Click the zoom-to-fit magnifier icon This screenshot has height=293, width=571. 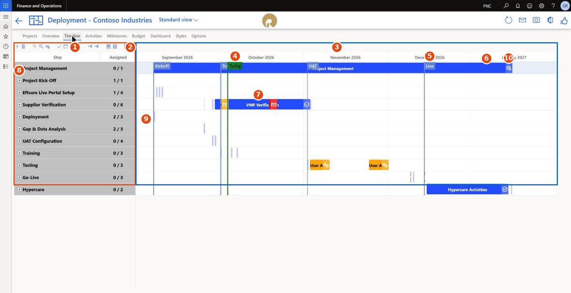pos(47,46)
